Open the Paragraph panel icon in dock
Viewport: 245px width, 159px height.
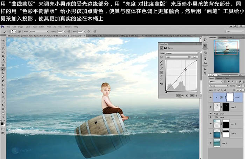(x=205, y=73)
